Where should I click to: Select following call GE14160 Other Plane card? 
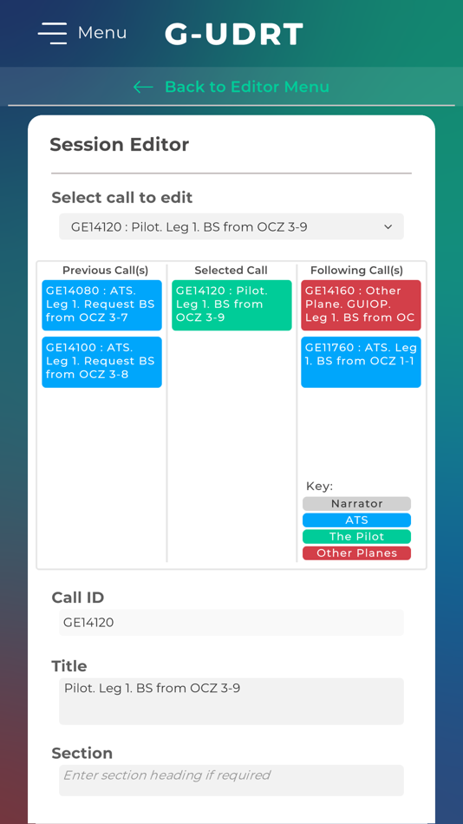pyautogui.click(x=361, y=304)
